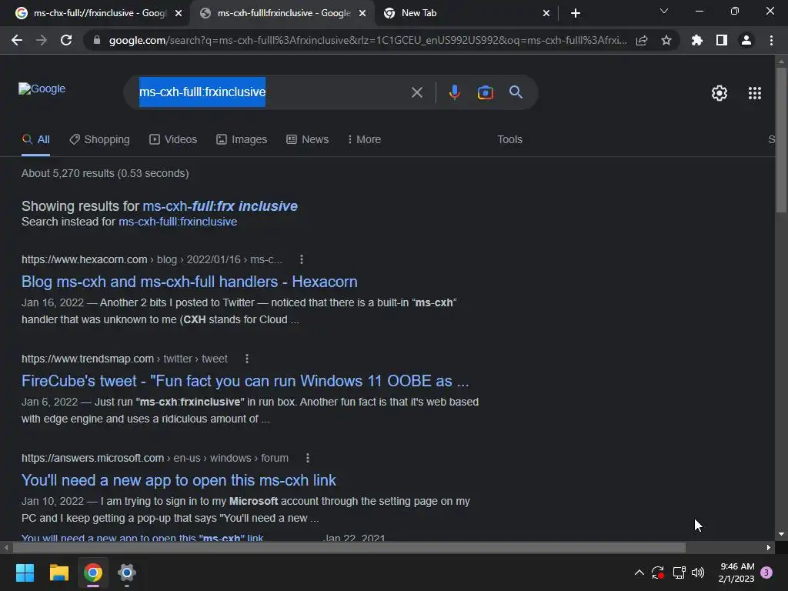The width and height of the screenshot is (788, 591).
Task: Toggle the Chrome side panel
Action: click(x=722, y=40)
